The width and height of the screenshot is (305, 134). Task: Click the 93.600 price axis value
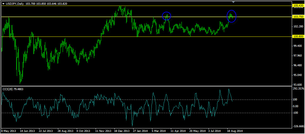click(298, 85)
